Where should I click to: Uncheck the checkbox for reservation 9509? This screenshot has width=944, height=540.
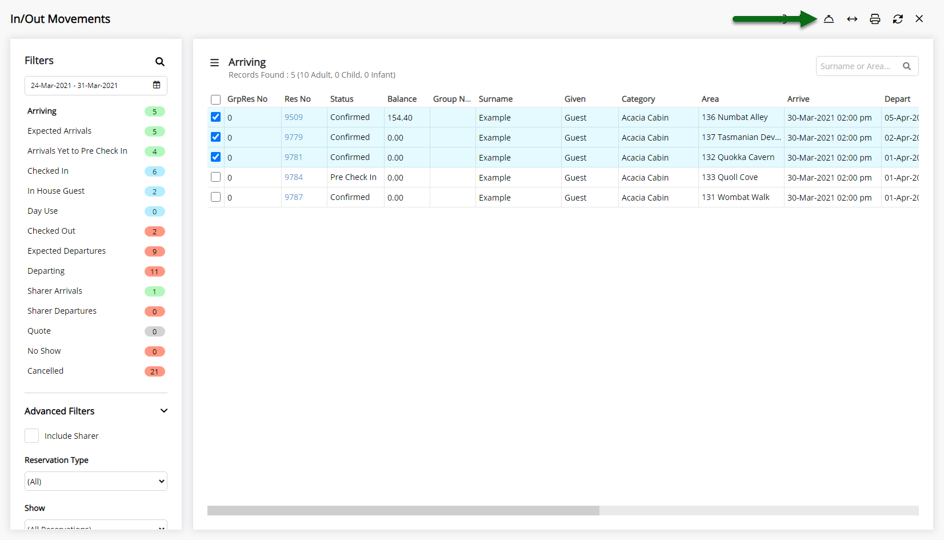tap(215, 117)
